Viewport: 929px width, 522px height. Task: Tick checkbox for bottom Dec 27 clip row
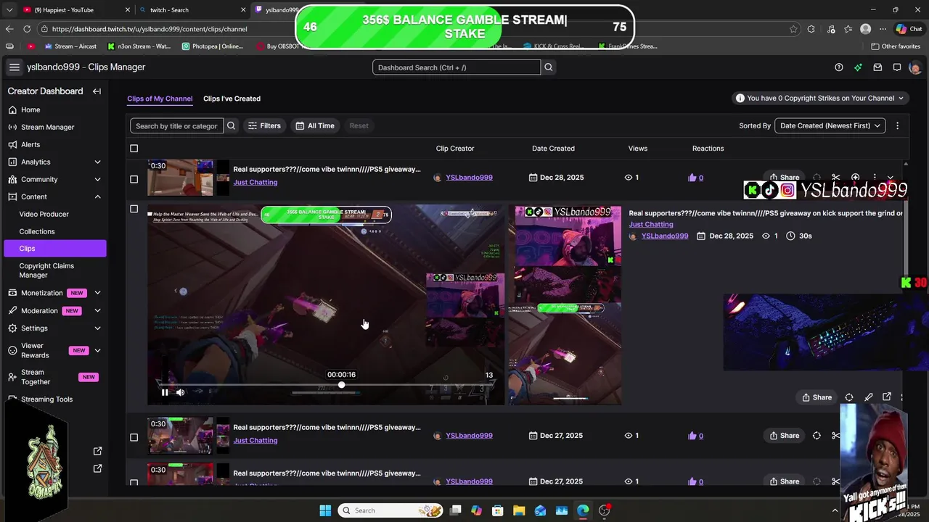[x=134, y=482]
